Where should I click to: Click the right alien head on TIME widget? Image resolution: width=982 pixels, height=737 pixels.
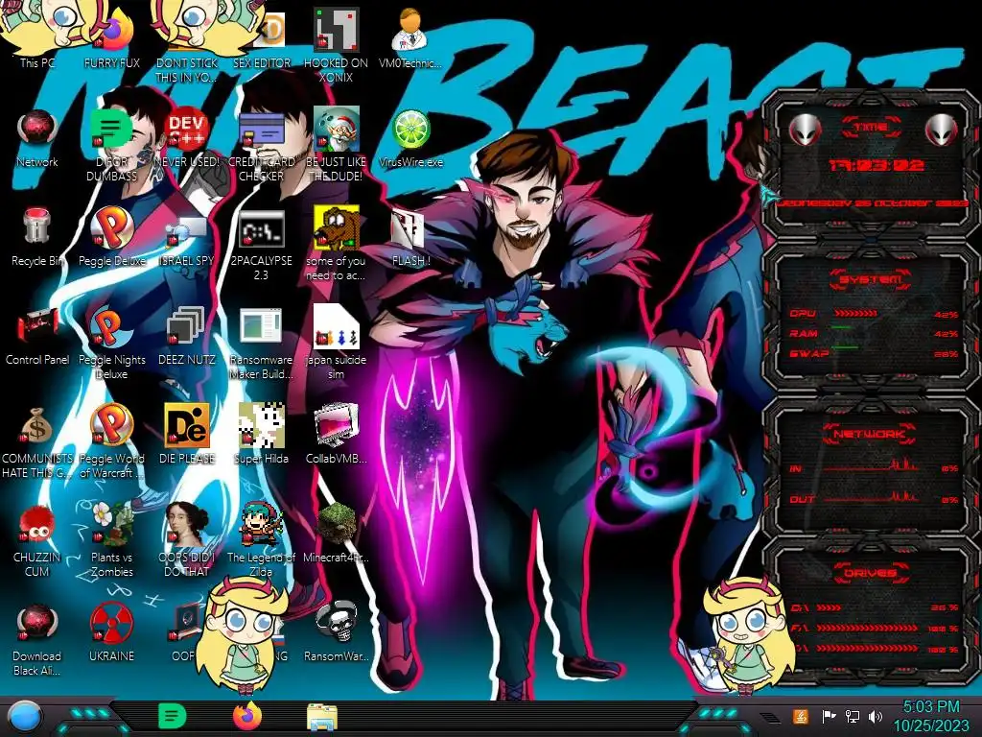[941, 131]
